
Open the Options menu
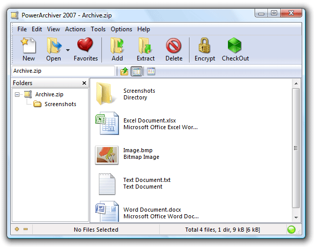click(x=121, y=29)
